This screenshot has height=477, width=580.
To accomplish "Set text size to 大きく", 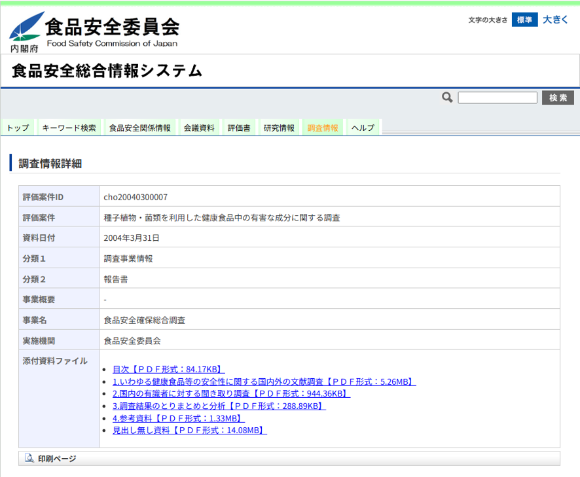I will click(555, 20).
